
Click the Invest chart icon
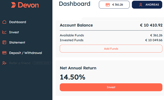click(x=4, y=32)
